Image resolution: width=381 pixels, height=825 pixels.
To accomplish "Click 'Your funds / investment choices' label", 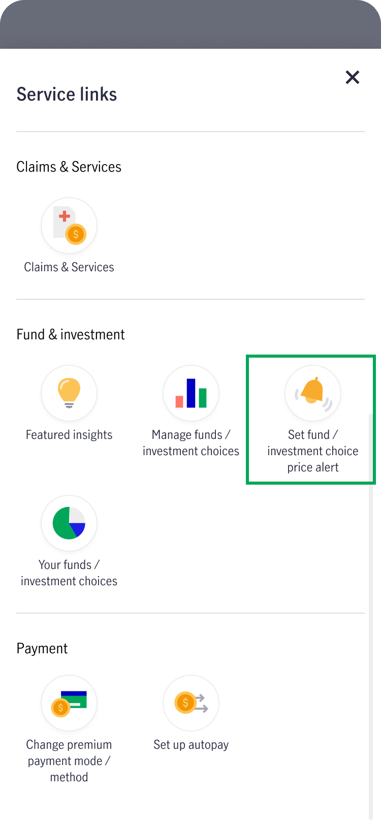I will point(69,573).
